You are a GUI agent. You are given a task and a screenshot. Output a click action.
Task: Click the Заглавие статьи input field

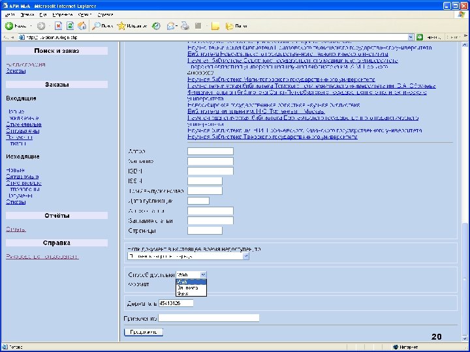(x=210, y=220)
